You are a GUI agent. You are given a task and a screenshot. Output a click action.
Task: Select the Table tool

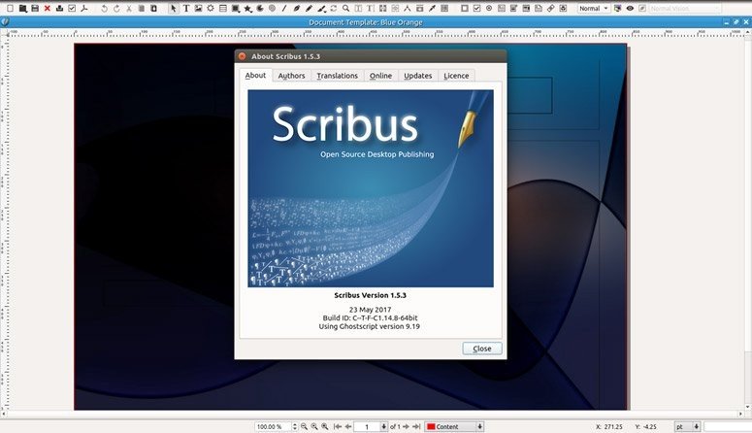pos(223,8)
